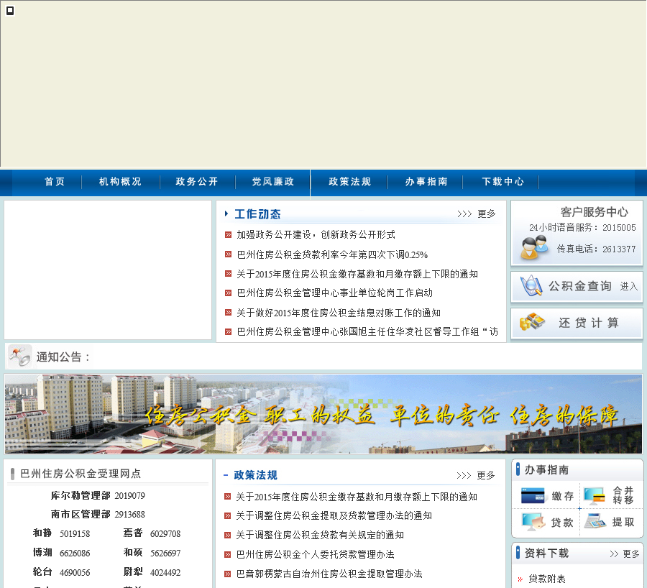The height and width of the screenshot is (588, 647).
Task: Select 博湖 phone number 6626086
Action: click(x=75, y=553)
